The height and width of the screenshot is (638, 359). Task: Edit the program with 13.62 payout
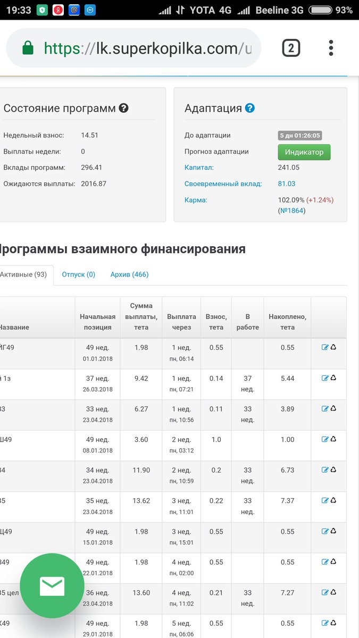[325, 501]
